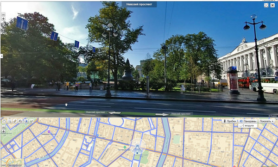
Task: Expand the collapsed side panel arrow at left edge
Action: [x=1, y=56]
